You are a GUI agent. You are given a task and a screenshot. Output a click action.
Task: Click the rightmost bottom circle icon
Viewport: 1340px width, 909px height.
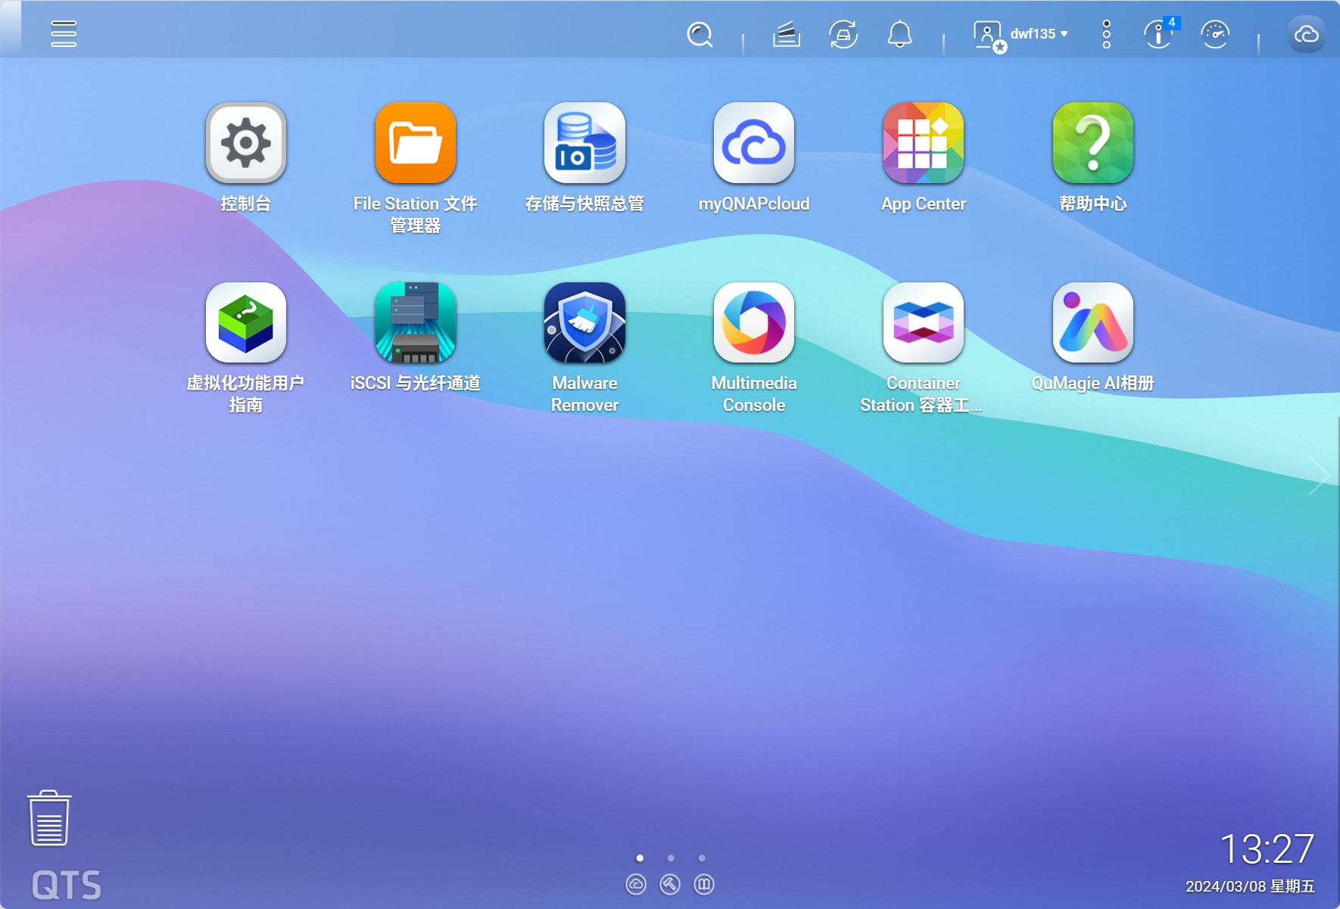[x=704, y=884]
